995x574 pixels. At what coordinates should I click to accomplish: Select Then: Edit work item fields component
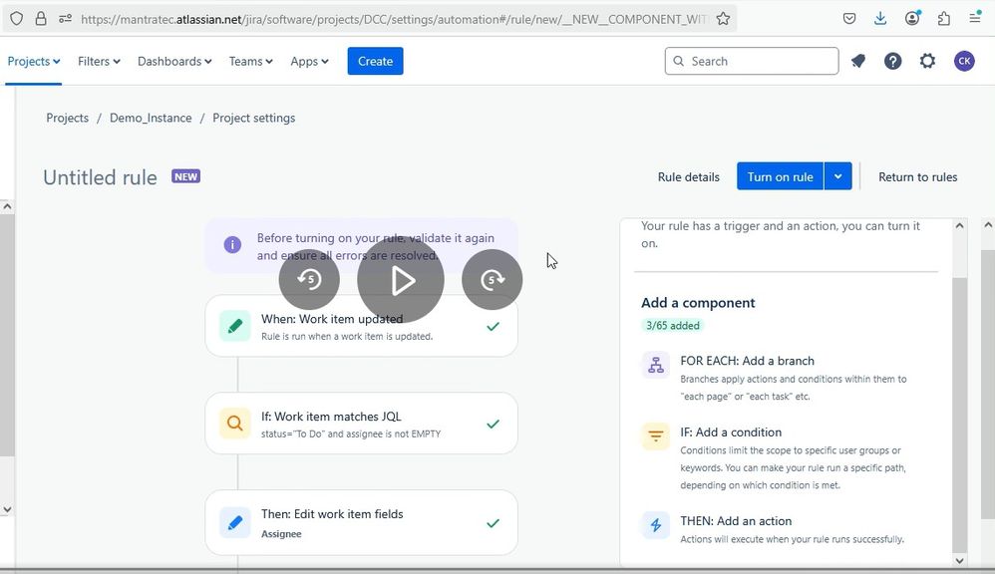(x=361, y=522)
